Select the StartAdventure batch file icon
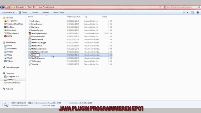This screenshot has height=113, width=201. [x=30, y=40]
